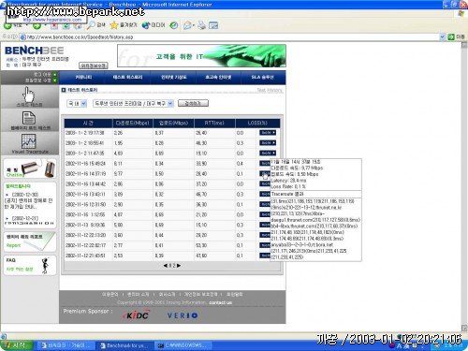The image size is (468, 351).
Task: Click detail button for row 2003-1-2 11:47
Action: [268, 154]
